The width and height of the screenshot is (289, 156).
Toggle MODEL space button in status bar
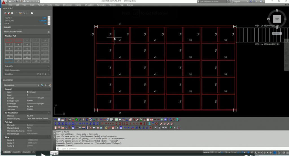point(206,153)
